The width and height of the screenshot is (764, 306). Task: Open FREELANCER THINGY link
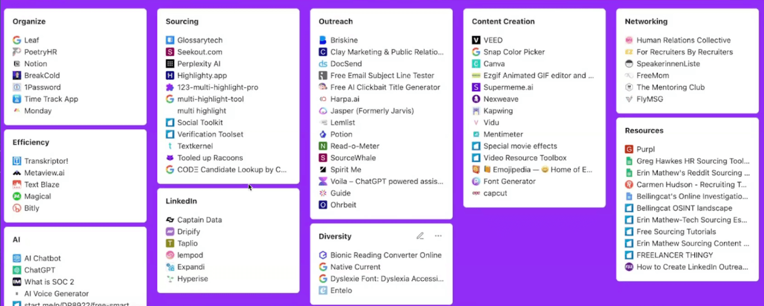(x=675, y=255)
